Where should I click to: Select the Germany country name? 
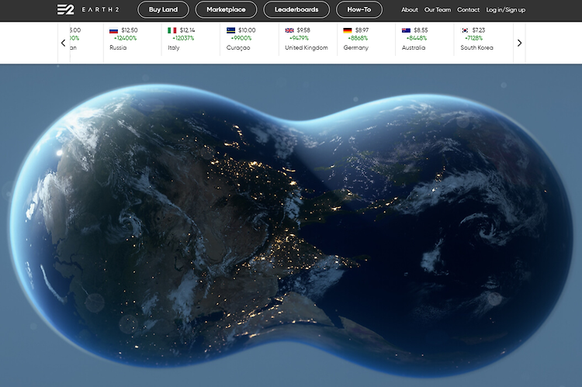tap(356, 47)
